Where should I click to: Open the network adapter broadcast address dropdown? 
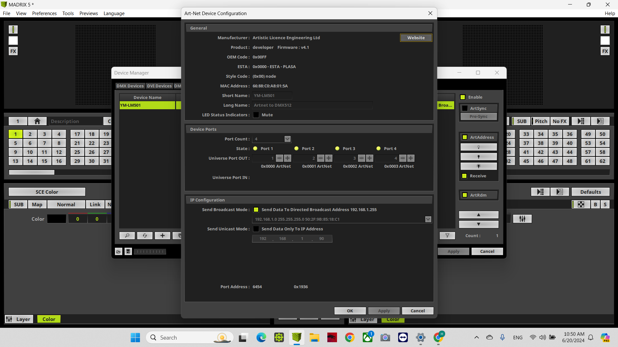[428, 219]
